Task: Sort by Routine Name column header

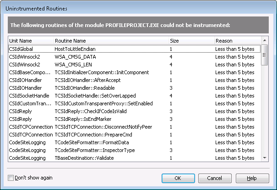Action: [x=111, y=41]
